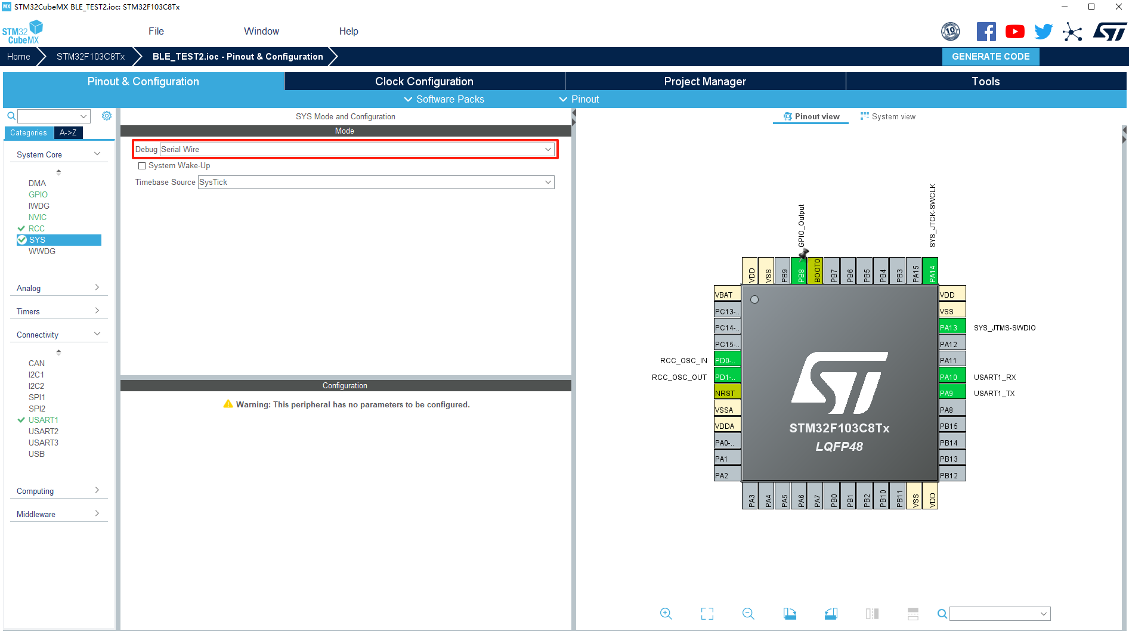Open the Twitter bird icon
Viewport: 1129px width, 634px height.
coord(1043,32)
